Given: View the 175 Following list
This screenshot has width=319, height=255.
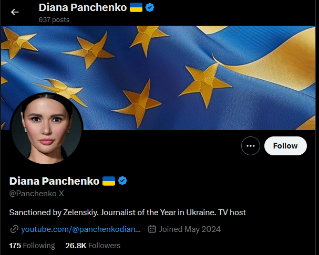Looking at the screenshot, I should coord(32,246).
